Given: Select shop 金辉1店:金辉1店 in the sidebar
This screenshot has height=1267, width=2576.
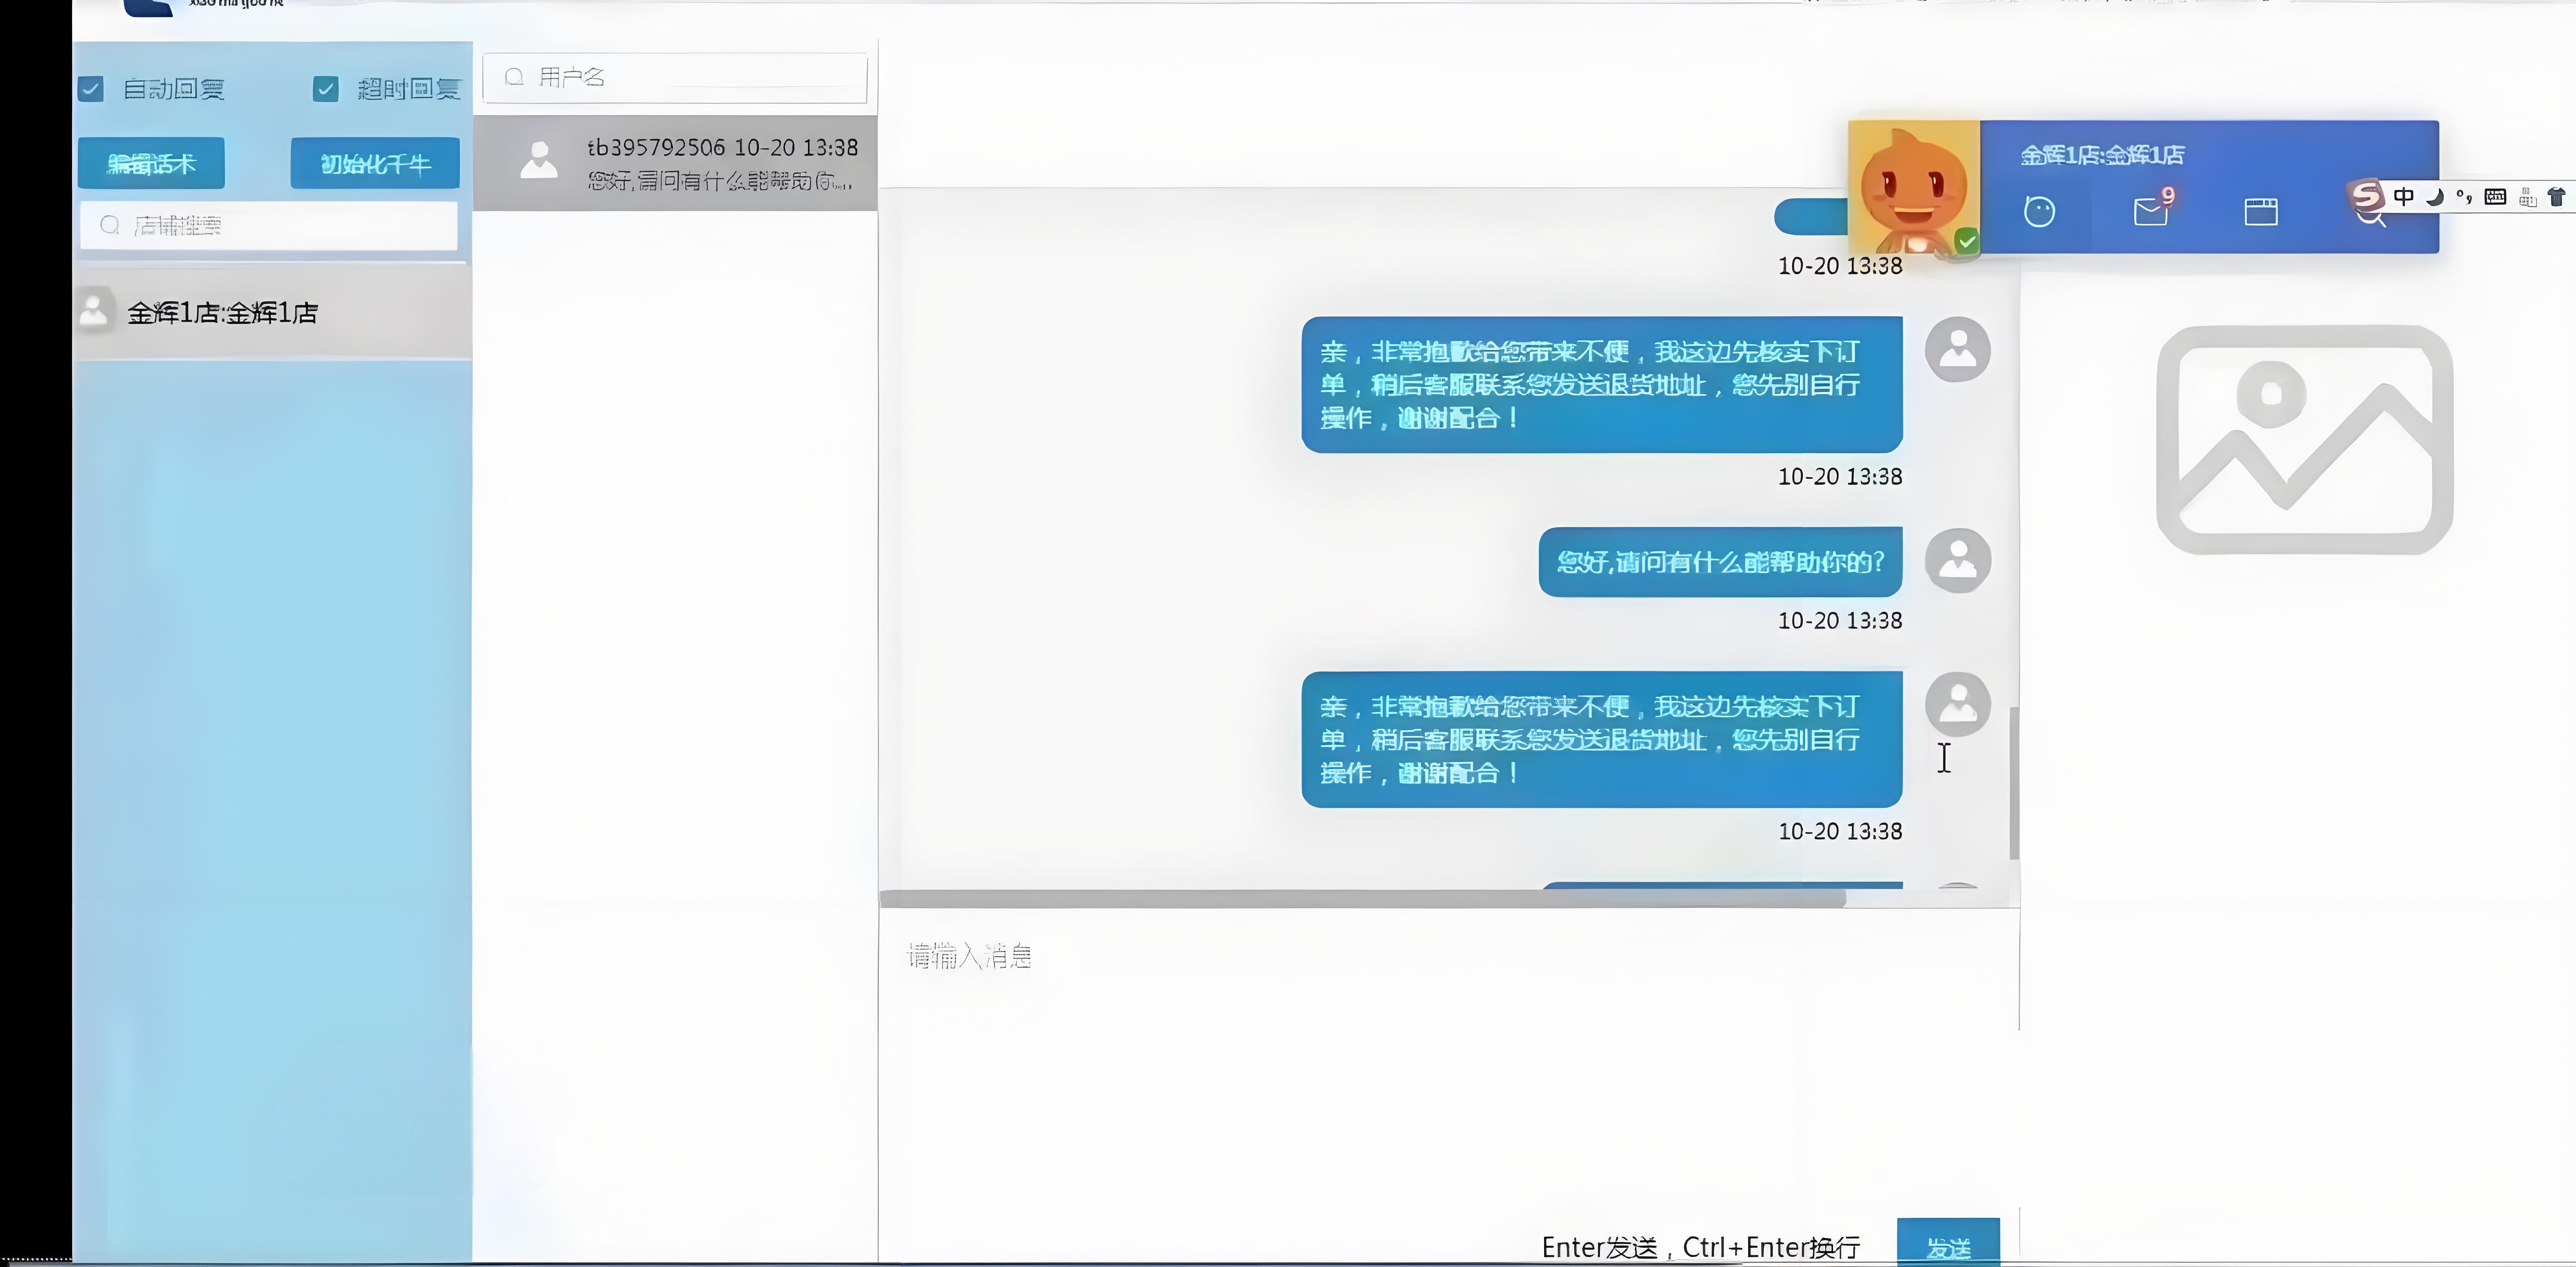Looking at the screenshot, I should point(222,313).
